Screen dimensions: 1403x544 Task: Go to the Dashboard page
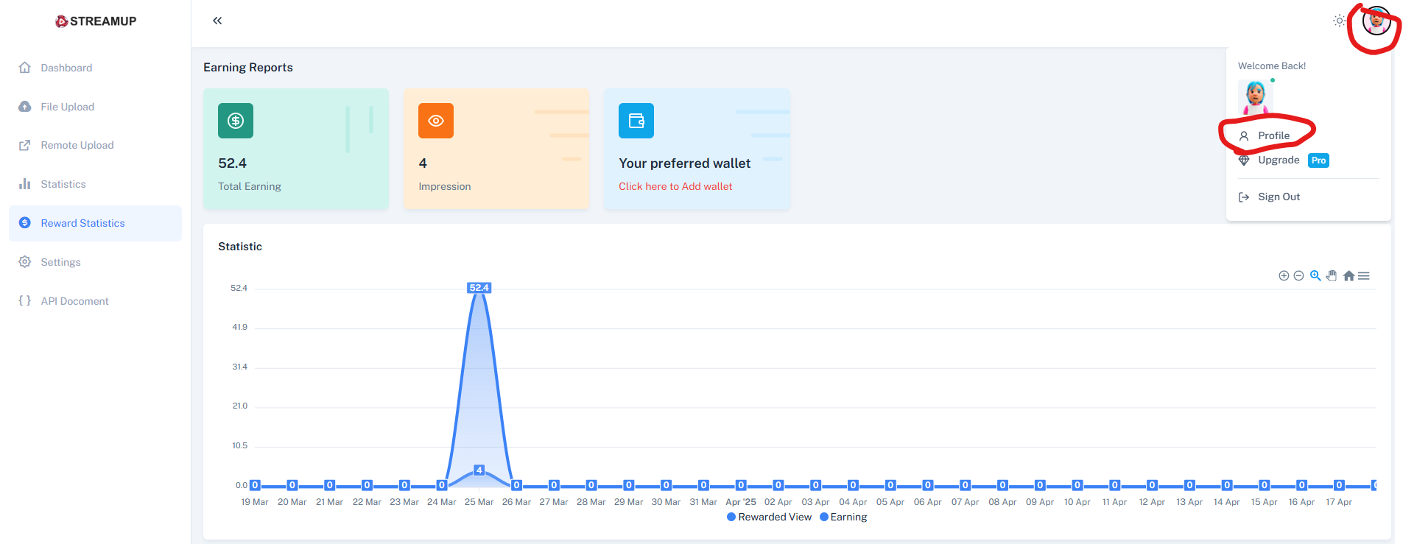[66, 68]
